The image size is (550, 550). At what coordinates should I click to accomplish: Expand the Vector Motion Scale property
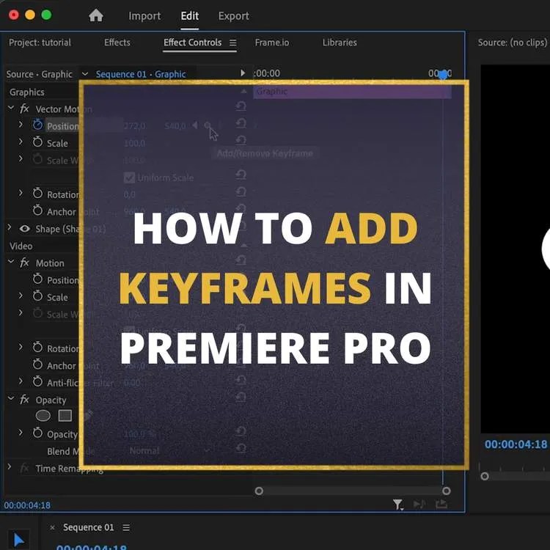(21, 142)
